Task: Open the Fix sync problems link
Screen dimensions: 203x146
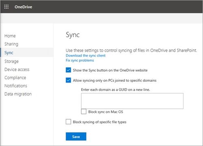Action: pos(80,60)
